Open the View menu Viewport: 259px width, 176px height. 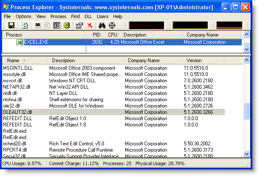(x=41, y=16)
